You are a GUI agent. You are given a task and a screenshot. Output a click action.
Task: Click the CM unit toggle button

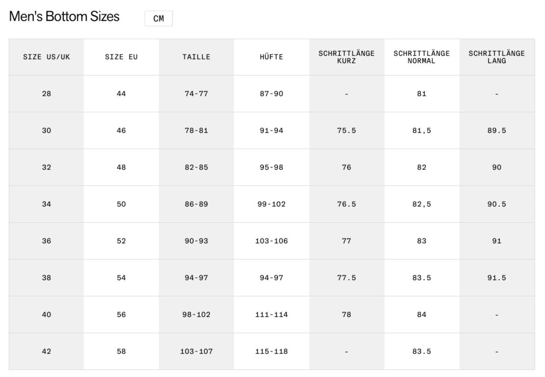click(158, 19)
